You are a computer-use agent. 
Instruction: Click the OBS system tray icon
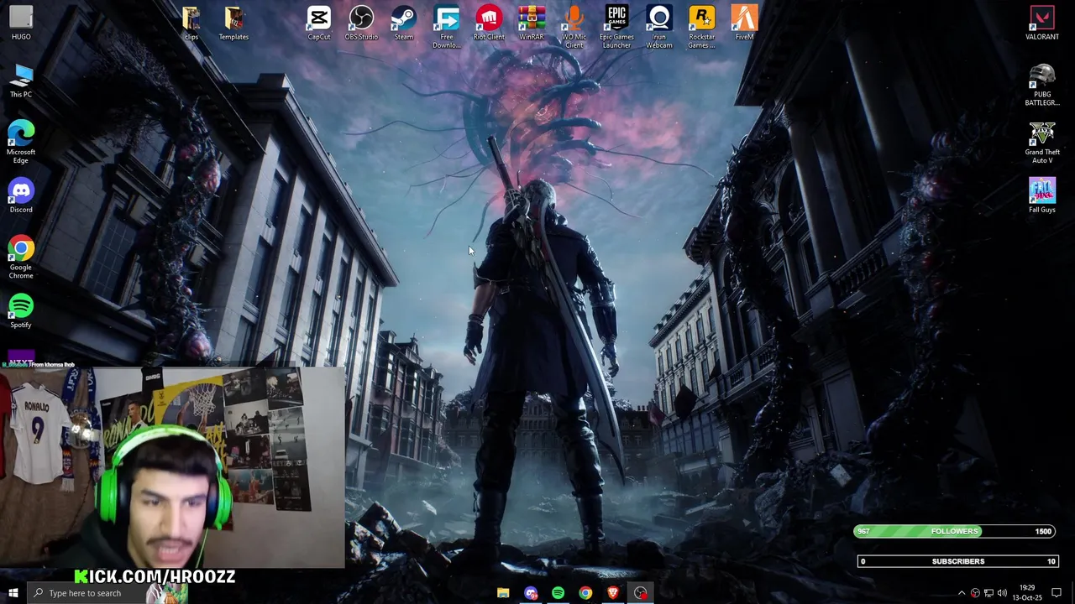point(975,593)
